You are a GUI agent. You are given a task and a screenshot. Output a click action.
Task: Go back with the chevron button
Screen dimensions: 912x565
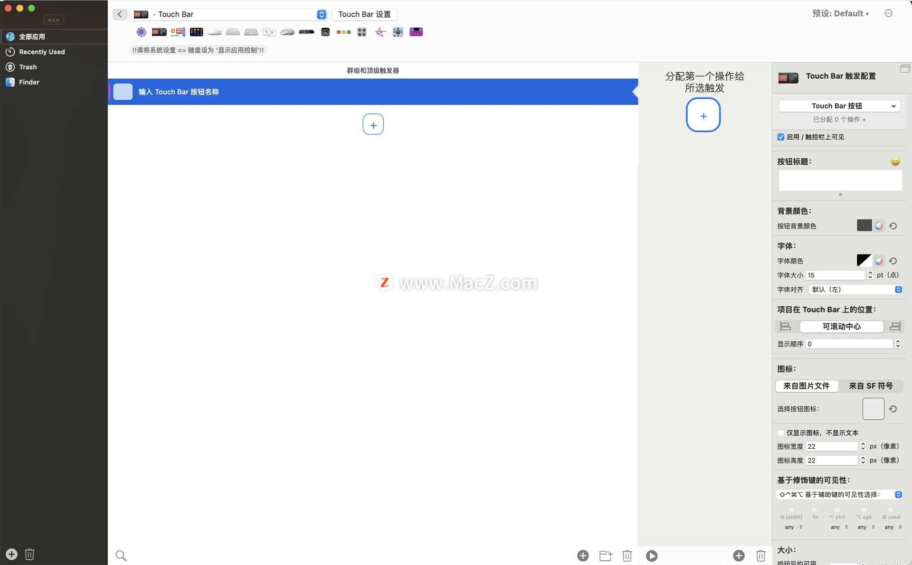(120, 14)
